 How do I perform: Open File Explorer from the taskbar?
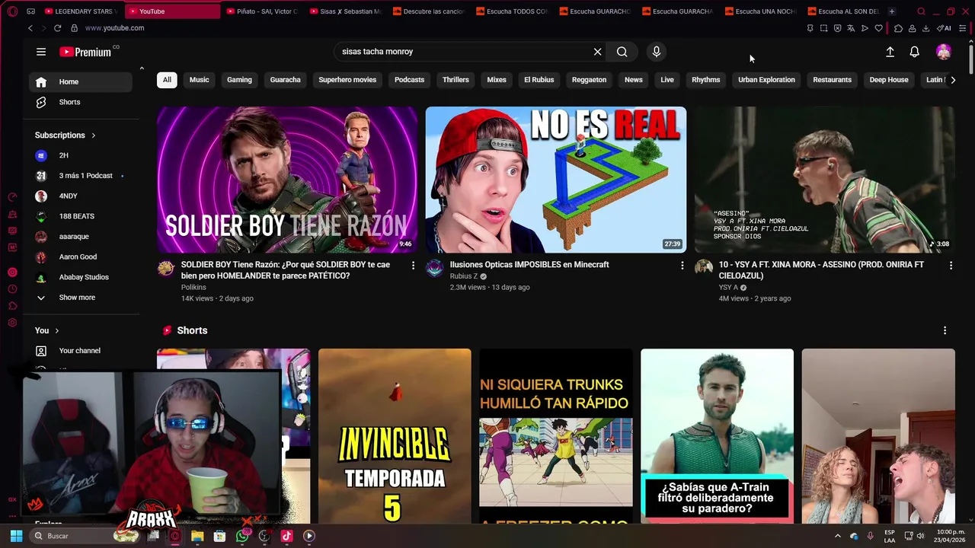coord(197,536)
